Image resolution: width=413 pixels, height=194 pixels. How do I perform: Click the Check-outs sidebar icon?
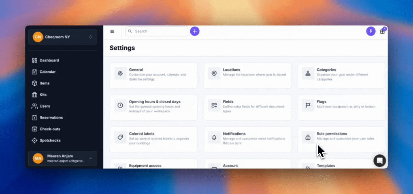[x=34, y=129]
